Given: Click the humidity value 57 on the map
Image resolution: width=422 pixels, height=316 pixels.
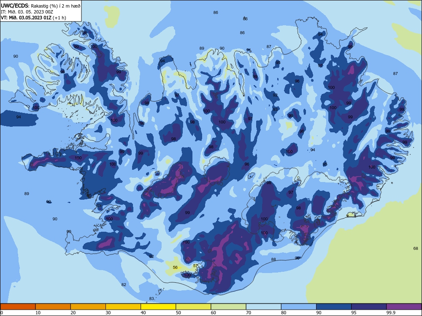Looking at the screenshot, I should (x=195, y=265).
